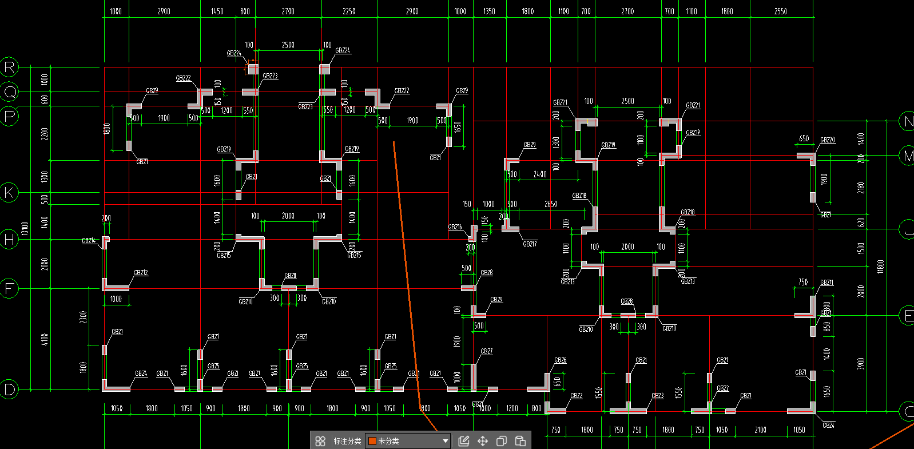Click the 4100 dimension text
Screen dimensions: 914x449
point(45,339)
